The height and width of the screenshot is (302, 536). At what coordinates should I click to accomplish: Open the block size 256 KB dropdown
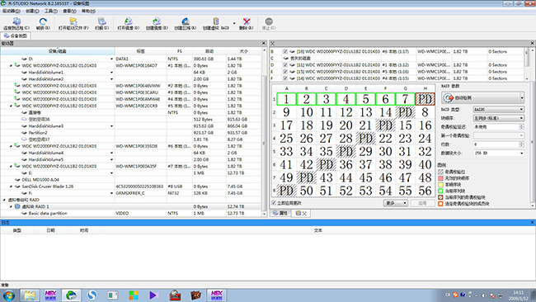point(498,153)
